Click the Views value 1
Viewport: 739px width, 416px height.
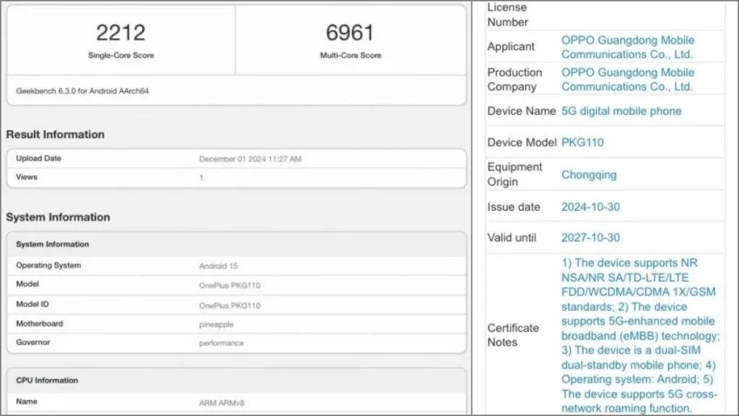[201, 178]
